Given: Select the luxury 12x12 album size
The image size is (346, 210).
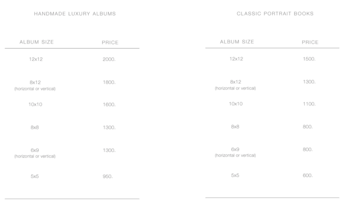Looking at the screenshot, I should pos(36,59).
